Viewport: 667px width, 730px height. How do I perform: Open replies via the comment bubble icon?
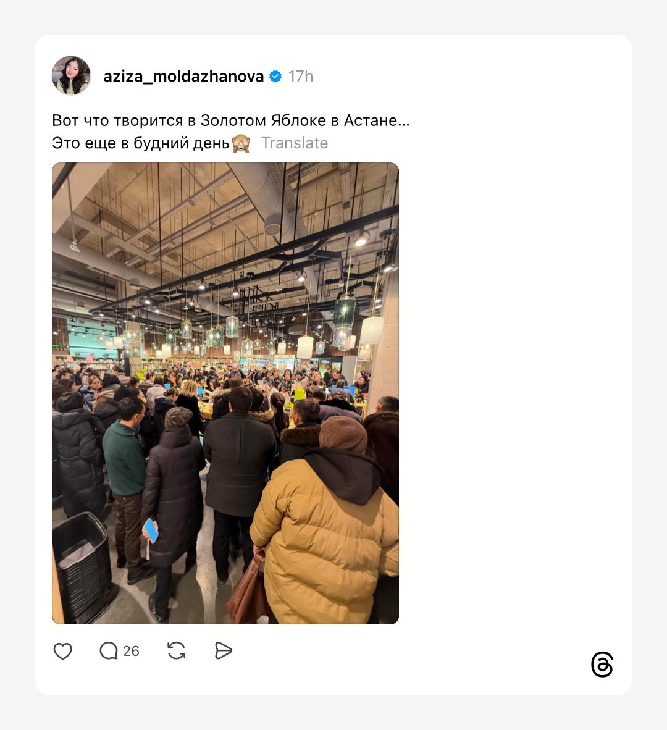(109, 651)
